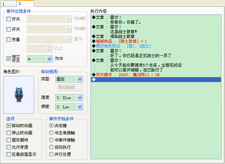The height and width of the screenshot is (164, 225).
Task: Select the 决定键 trigger radio button
Action: (51, 126)
